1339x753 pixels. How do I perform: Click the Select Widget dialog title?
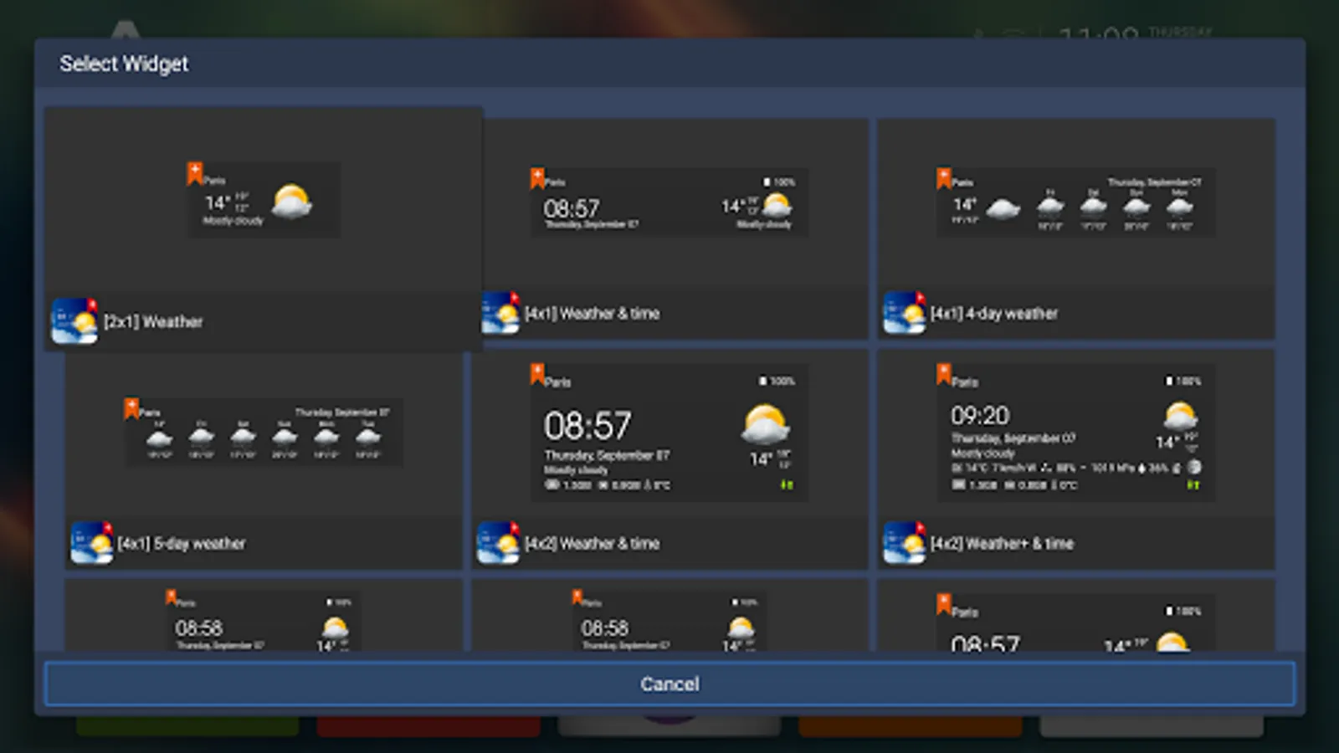(124, 64)
